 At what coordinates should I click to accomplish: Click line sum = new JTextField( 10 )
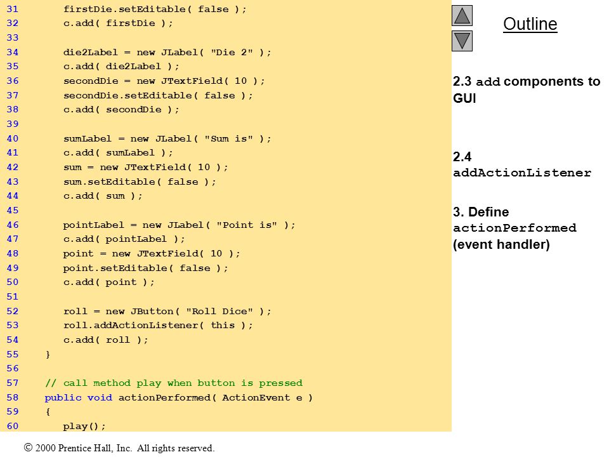click(146, 167)
